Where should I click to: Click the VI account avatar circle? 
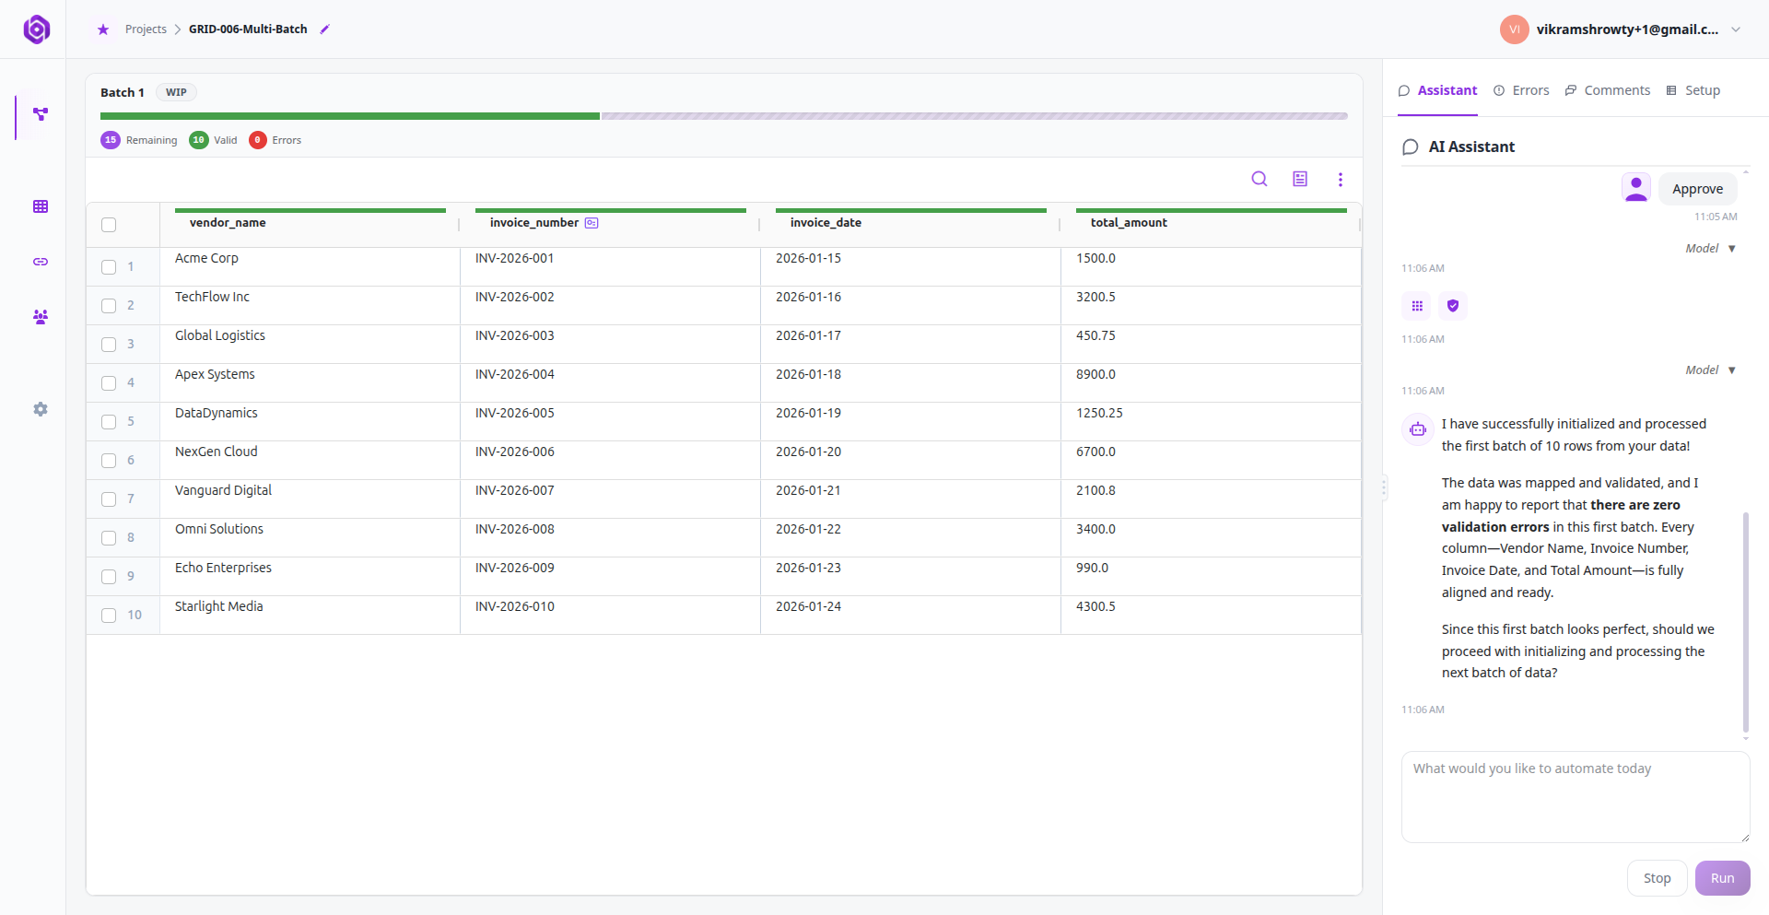pos(1515,29)
